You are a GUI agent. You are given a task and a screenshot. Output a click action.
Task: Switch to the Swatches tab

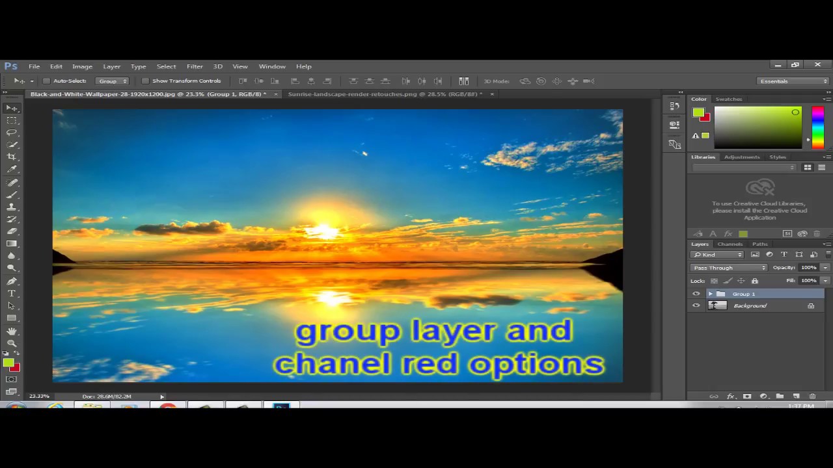[x=728, y=99]
